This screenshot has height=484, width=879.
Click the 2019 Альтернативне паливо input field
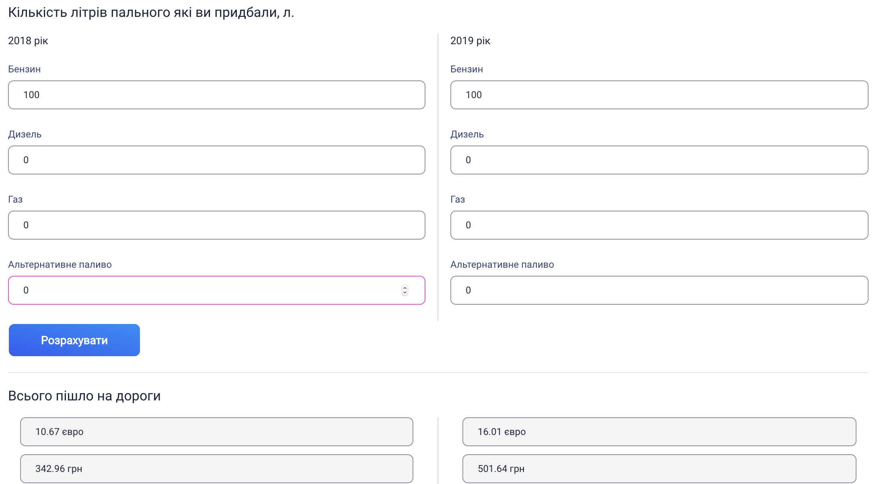tap(659, 290)
